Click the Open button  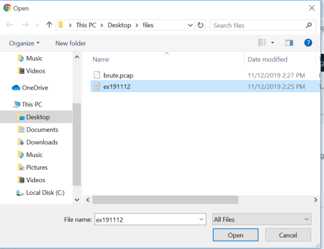coord(236,235)
